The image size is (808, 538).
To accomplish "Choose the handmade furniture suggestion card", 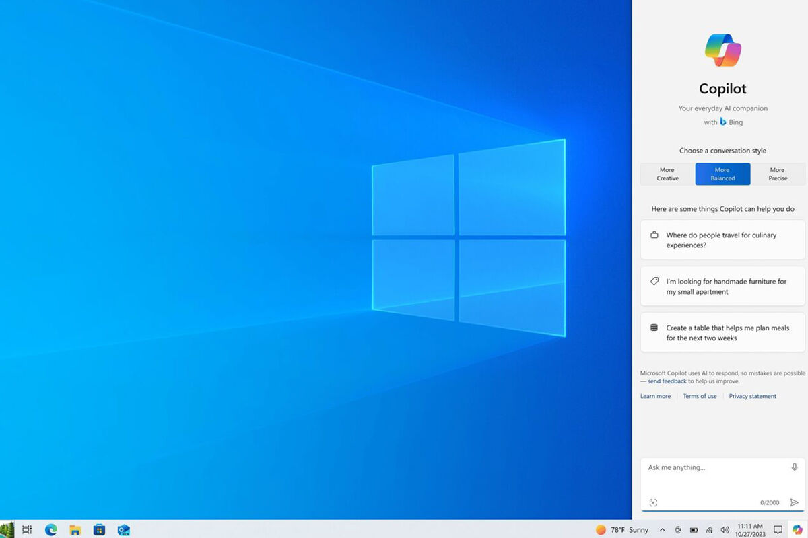I will coord(722,286).
